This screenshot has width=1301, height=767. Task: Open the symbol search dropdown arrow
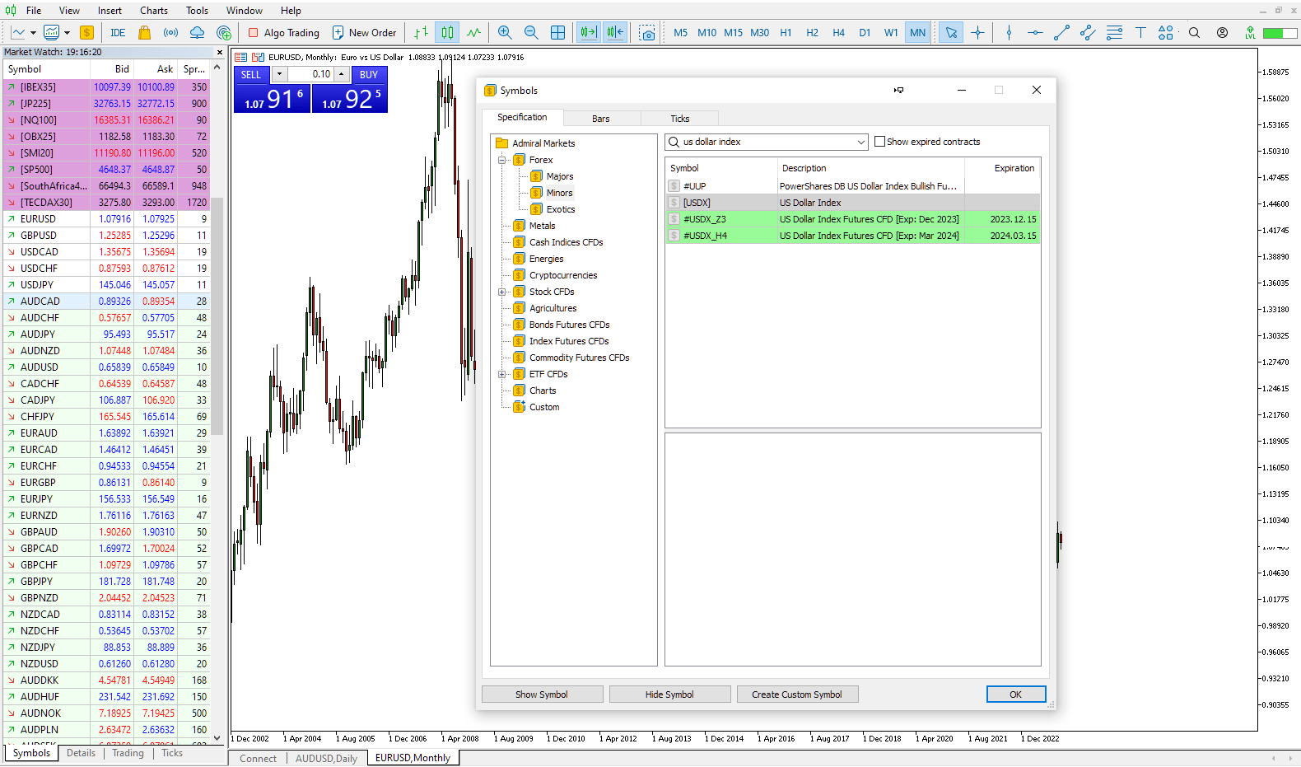(861, 142)
